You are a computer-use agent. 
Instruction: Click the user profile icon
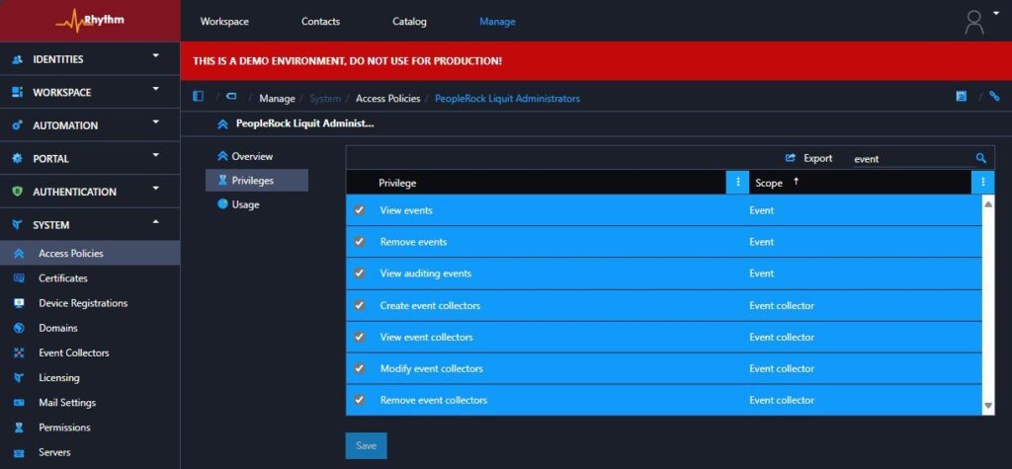[974, 22]
